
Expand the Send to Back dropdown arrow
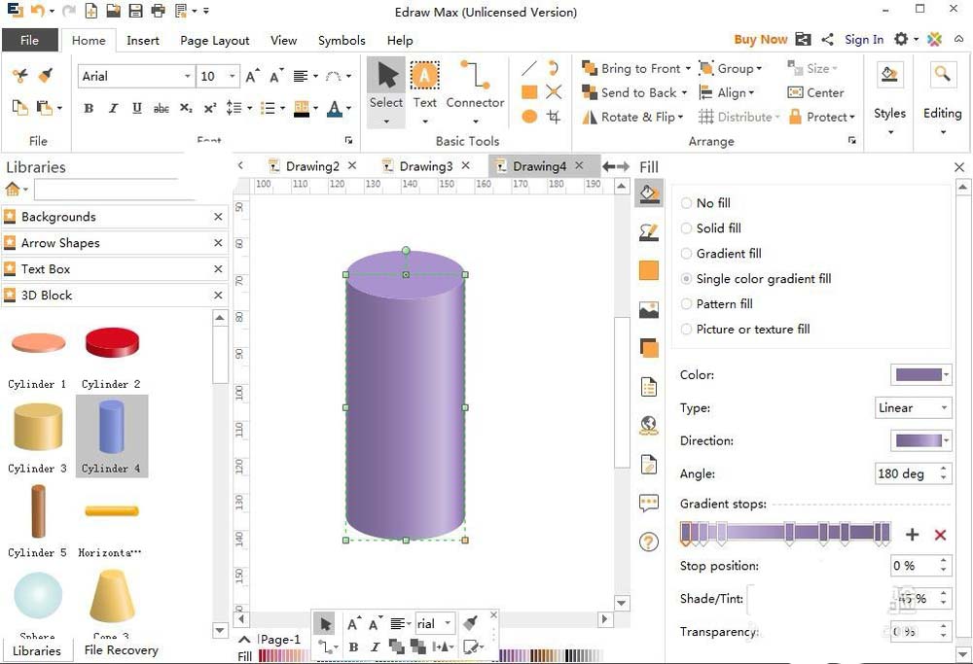click(684, 92)
